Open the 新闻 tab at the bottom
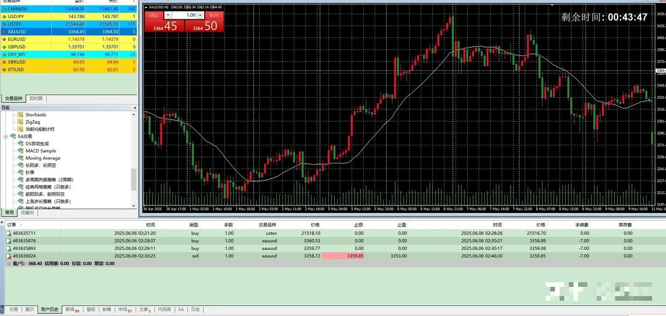Viewport: 666px width, 316px height. pos(69,310)
